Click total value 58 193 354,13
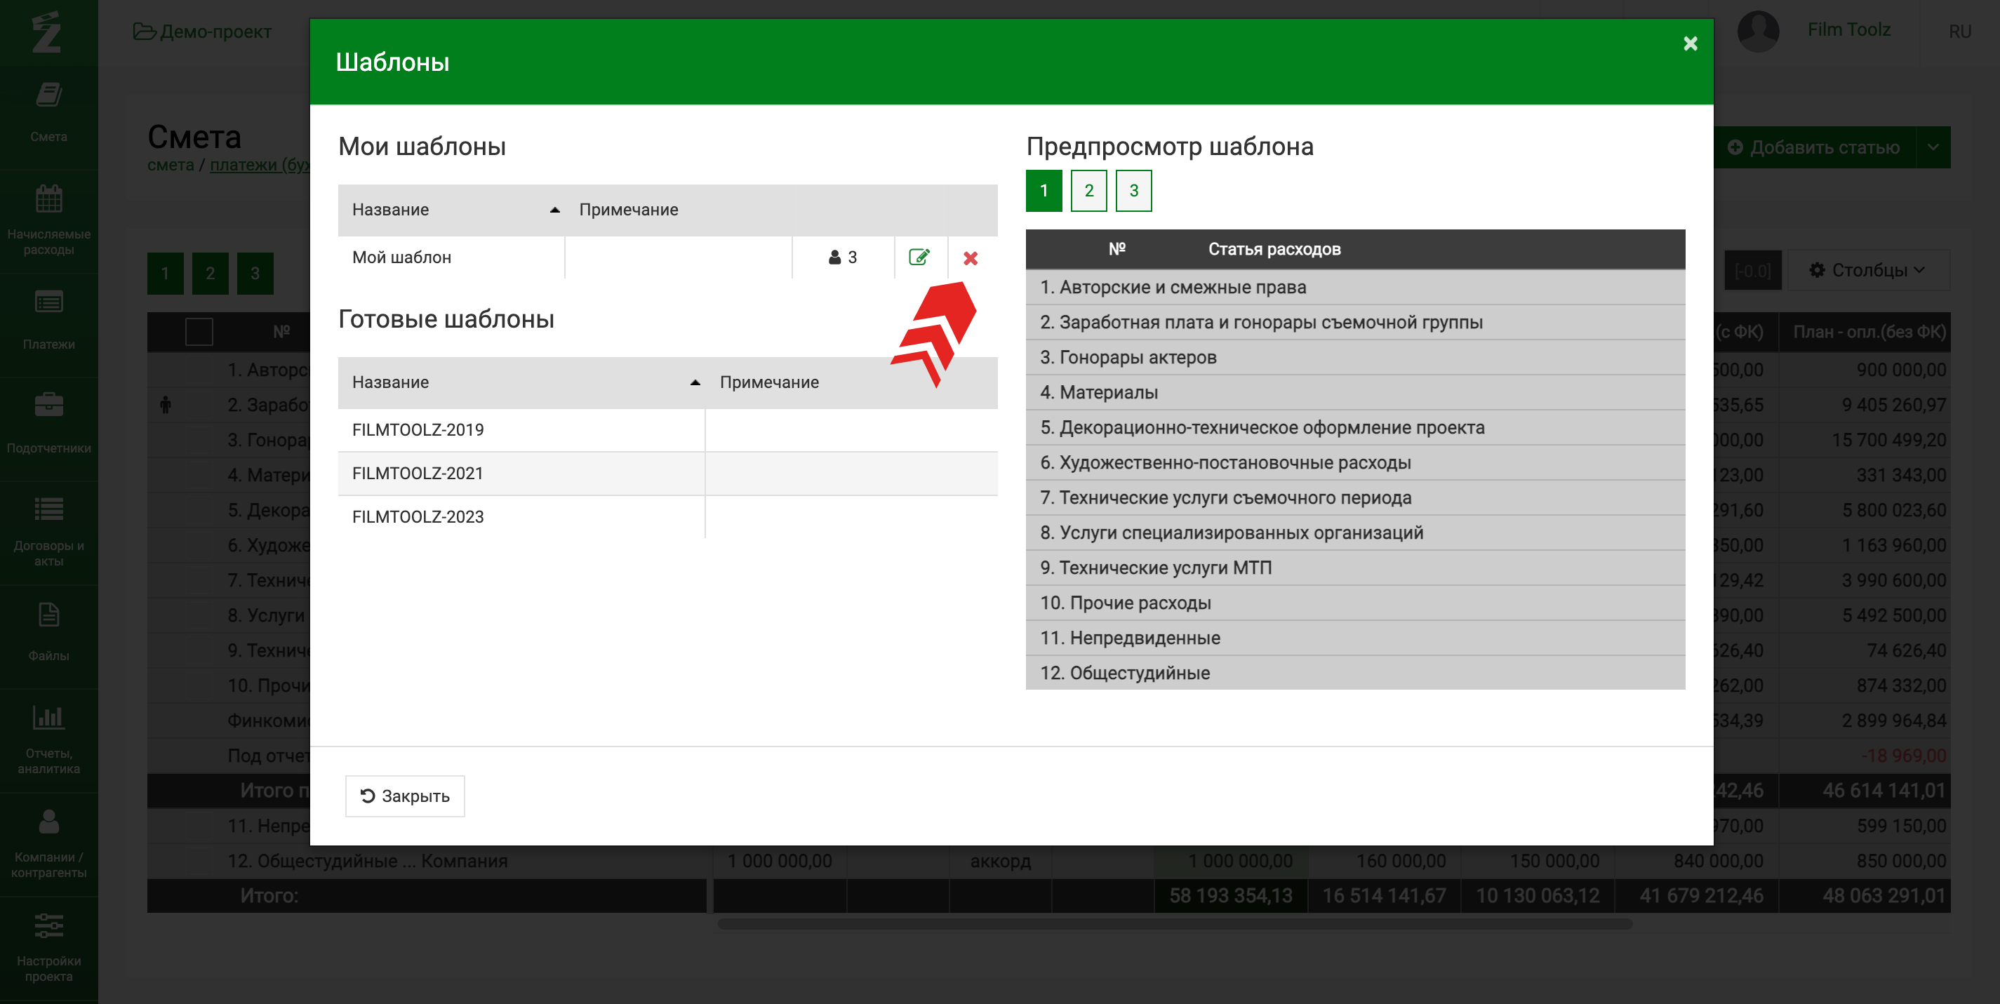The height and width of the screenshot is (1004, 2000). click(x=1231, y=895)
